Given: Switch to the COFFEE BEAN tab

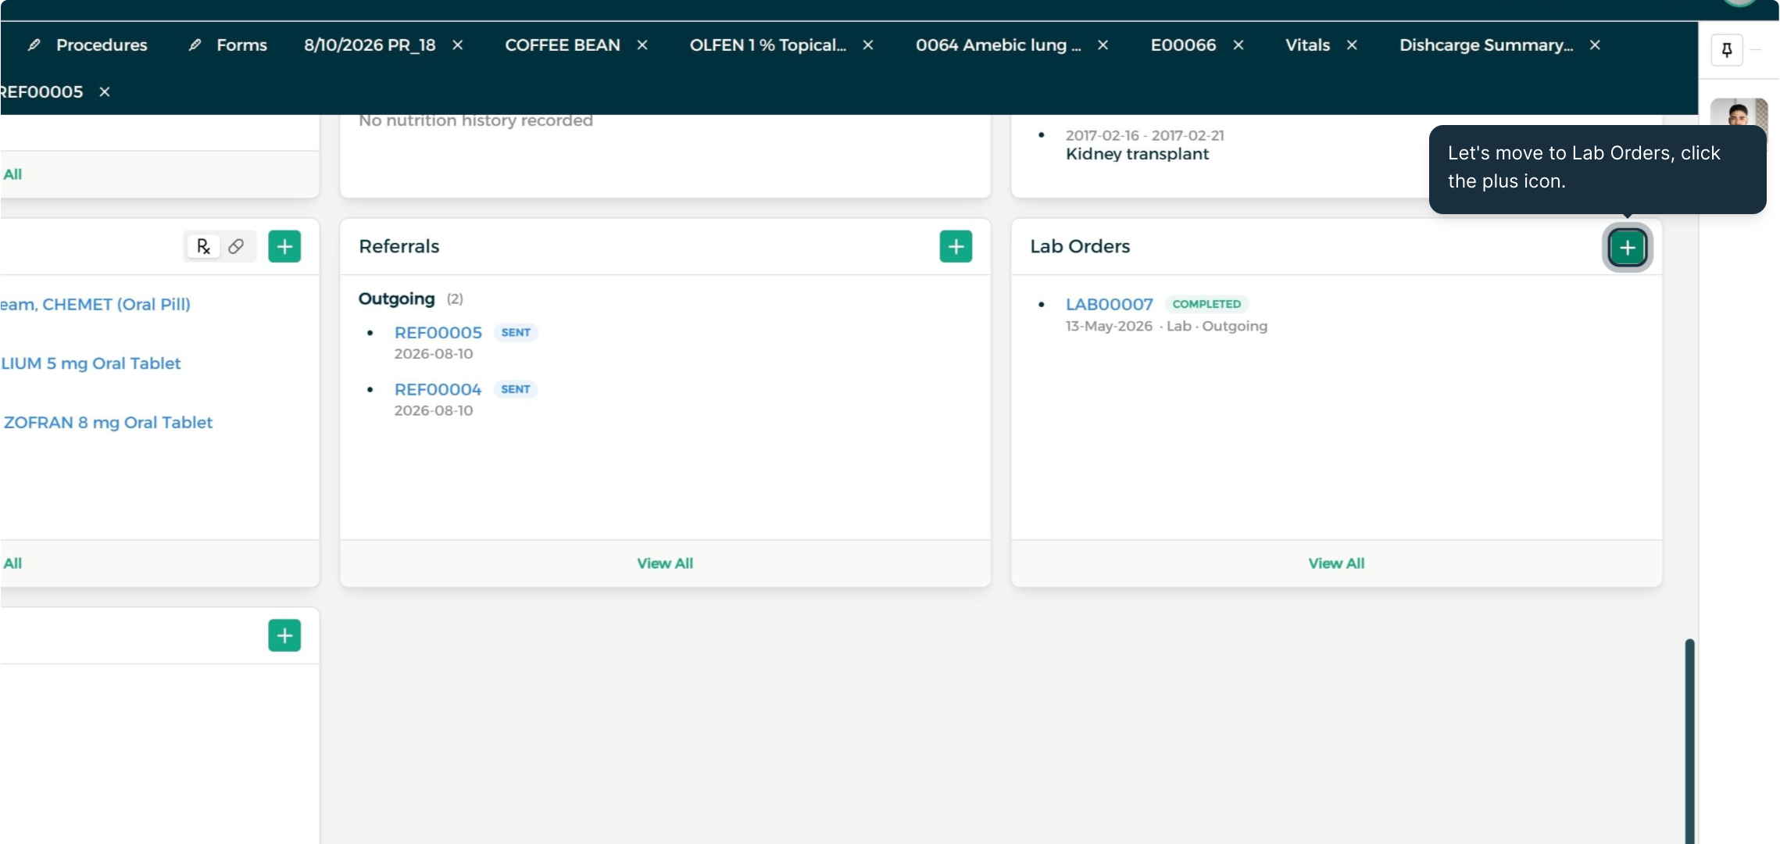Looking at the screenshot, I should tap(563, 45).
